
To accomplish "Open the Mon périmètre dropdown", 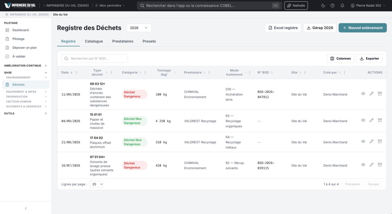I will [x=110, y=6].
